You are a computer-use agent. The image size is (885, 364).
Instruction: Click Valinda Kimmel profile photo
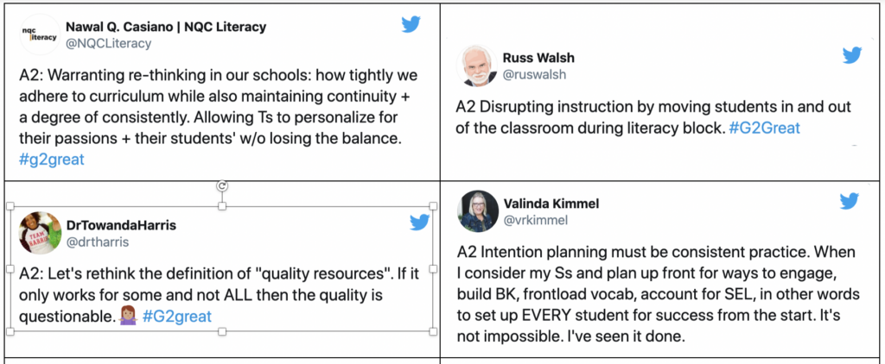click(478, 211)
